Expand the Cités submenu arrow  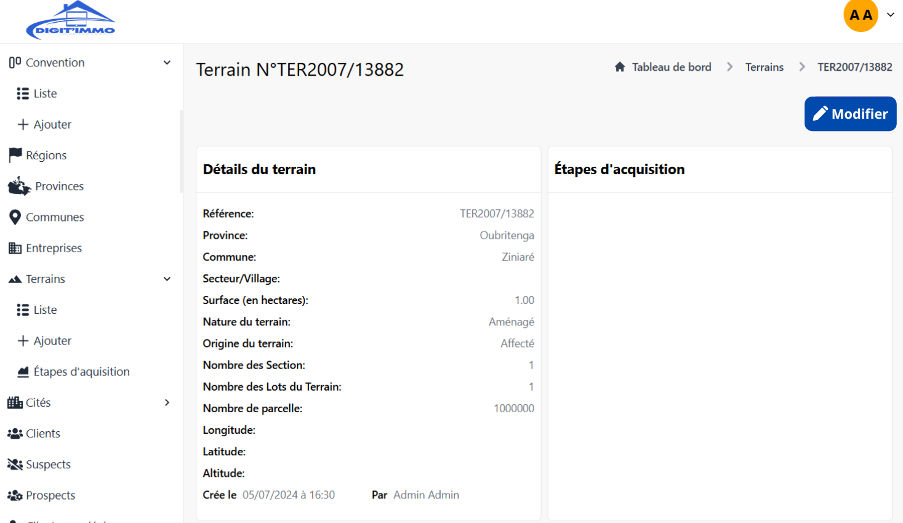[167, 402]
